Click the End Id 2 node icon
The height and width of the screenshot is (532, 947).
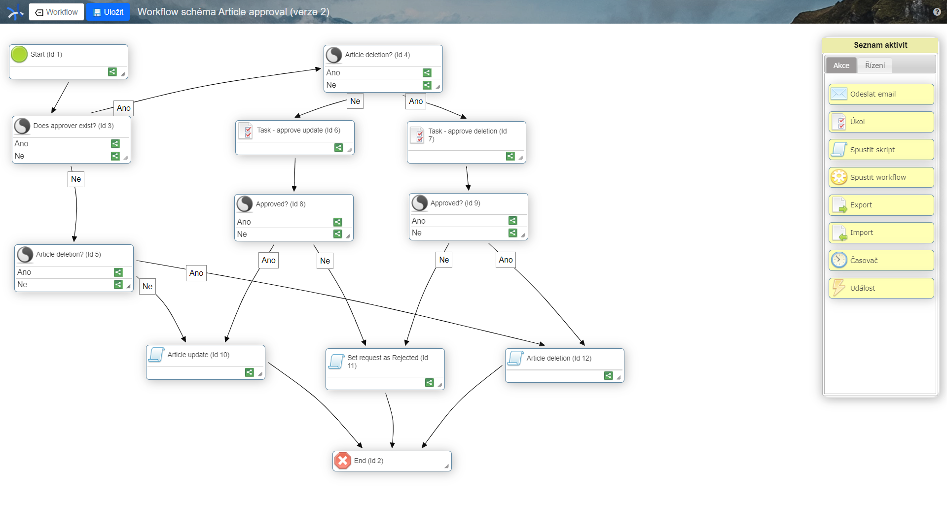pos(343,461)
